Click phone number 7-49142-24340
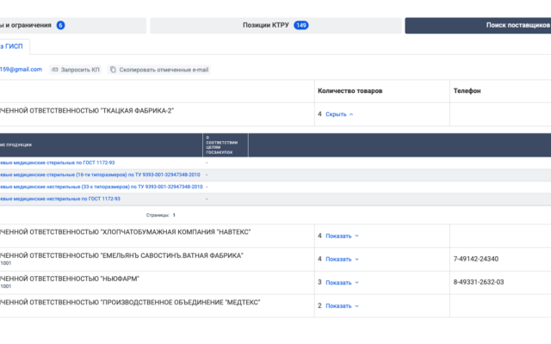This screenshot has width=551, height=344. pos(476,259)
